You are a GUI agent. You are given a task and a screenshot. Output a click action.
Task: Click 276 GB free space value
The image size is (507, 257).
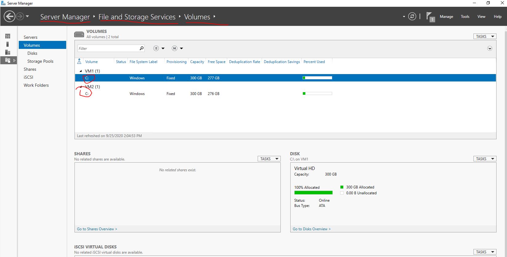click(214, 94)
